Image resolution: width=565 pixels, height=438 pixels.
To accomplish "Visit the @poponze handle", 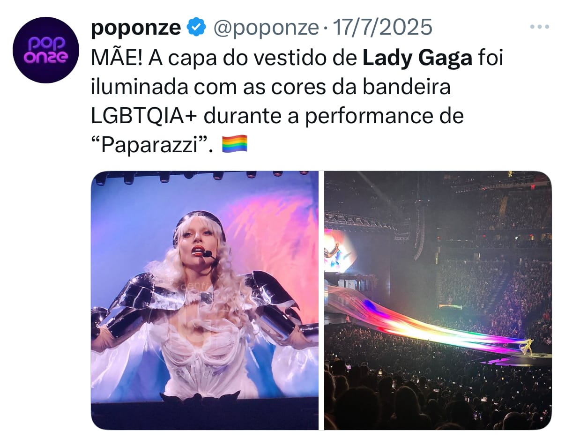I will coord(265,29).
